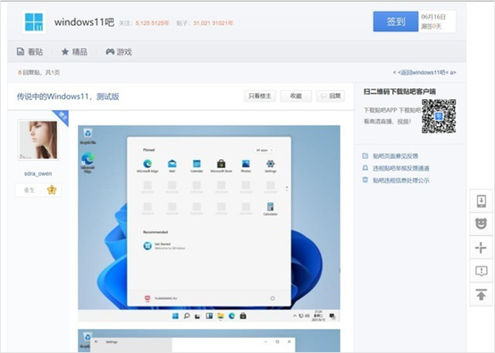495x353 pixels.
Task: Click the mobile download icon in the side toolbar
Action: [481, 201]
